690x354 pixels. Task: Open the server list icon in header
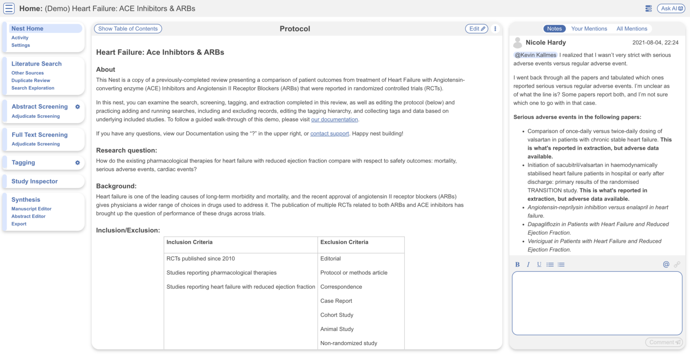coord(648,9)
